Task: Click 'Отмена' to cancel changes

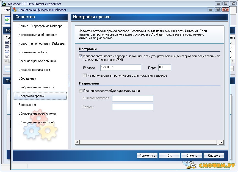Action: point(192,156)
